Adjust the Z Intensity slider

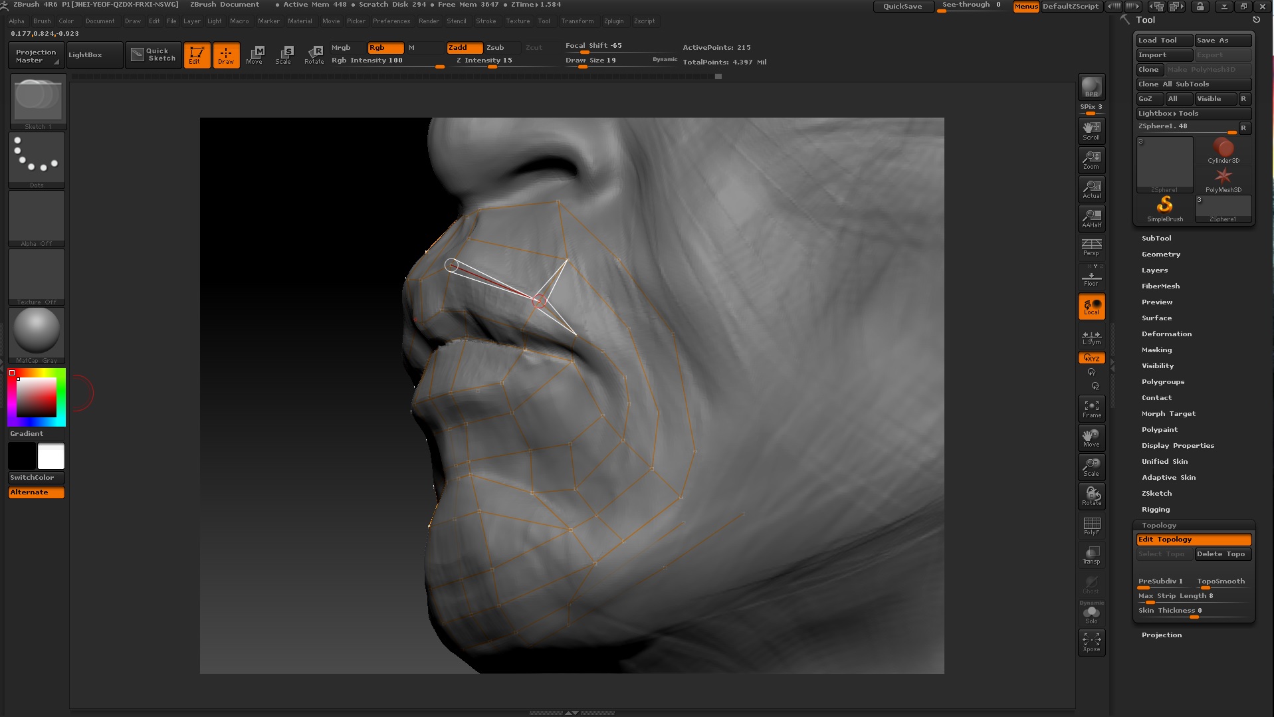503,61
